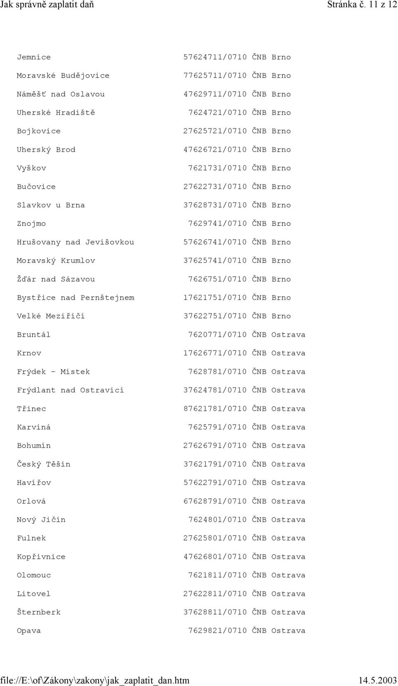Click account number 7621731/0710 for Vyškov

(x=218, y=168)
